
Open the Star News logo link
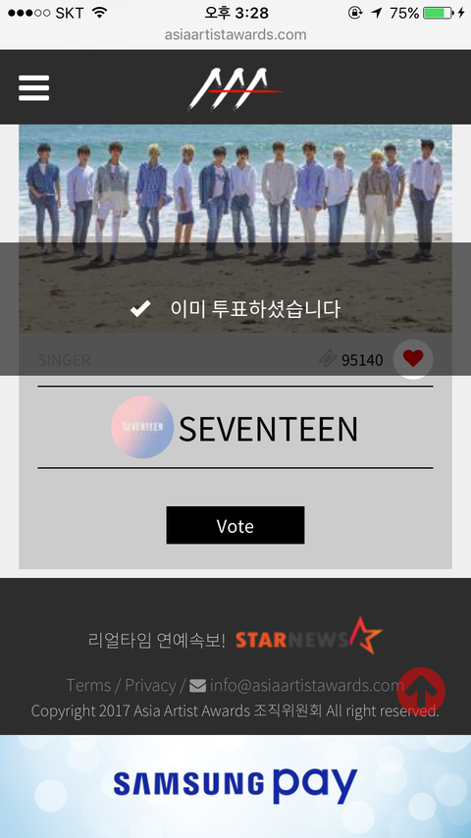(x=308, y=636)
